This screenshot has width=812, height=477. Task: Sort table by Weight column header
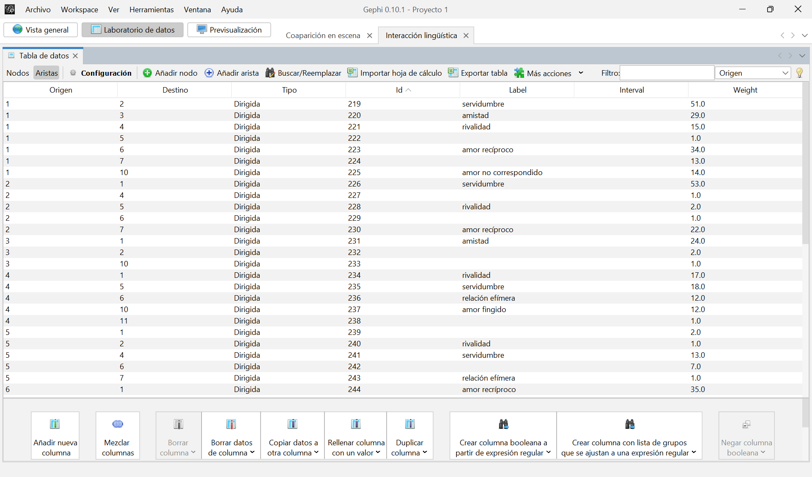[745, 90]
